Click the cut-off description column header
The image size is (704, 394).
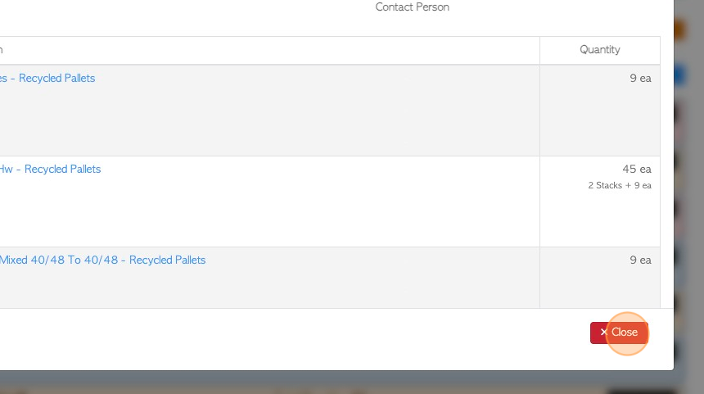click(x=2, y=50)
